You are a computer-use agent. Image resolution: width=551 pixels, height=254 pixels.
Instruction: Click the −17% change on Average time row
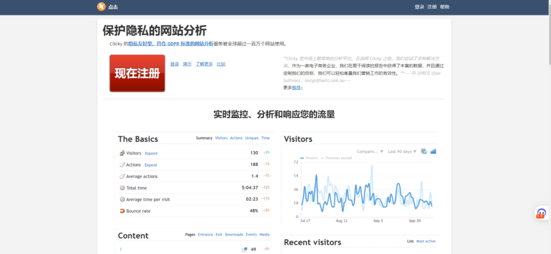pos(266,199)
